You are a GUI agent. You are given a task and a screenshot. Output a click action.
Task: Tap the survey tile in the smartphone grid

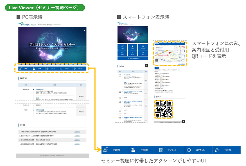(143, 47)
